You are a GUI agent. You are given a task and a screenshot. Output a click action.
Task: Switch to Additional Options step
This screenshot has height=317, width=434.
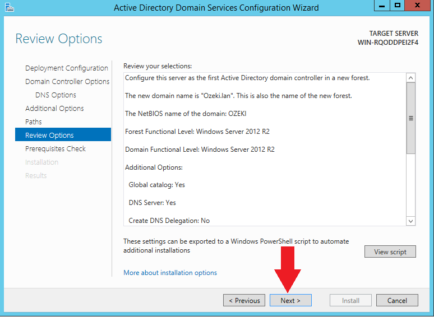point(54,109)
